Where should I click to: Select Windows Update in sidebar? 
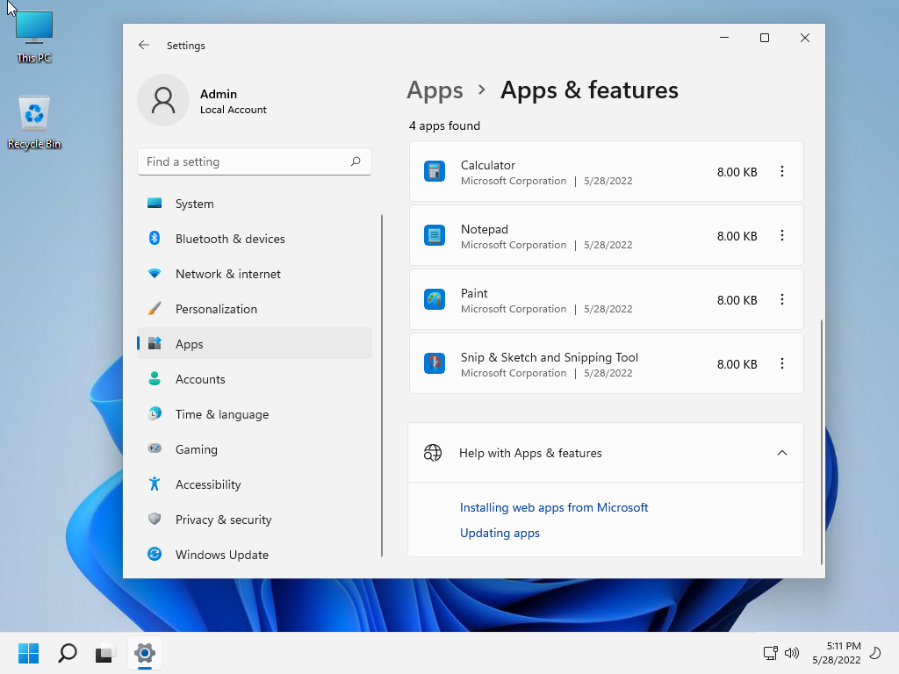pos(222,555)
